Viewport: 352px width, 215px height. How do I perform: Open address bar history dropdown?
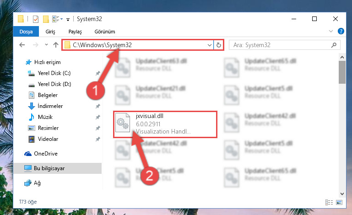tap(210, 45)
